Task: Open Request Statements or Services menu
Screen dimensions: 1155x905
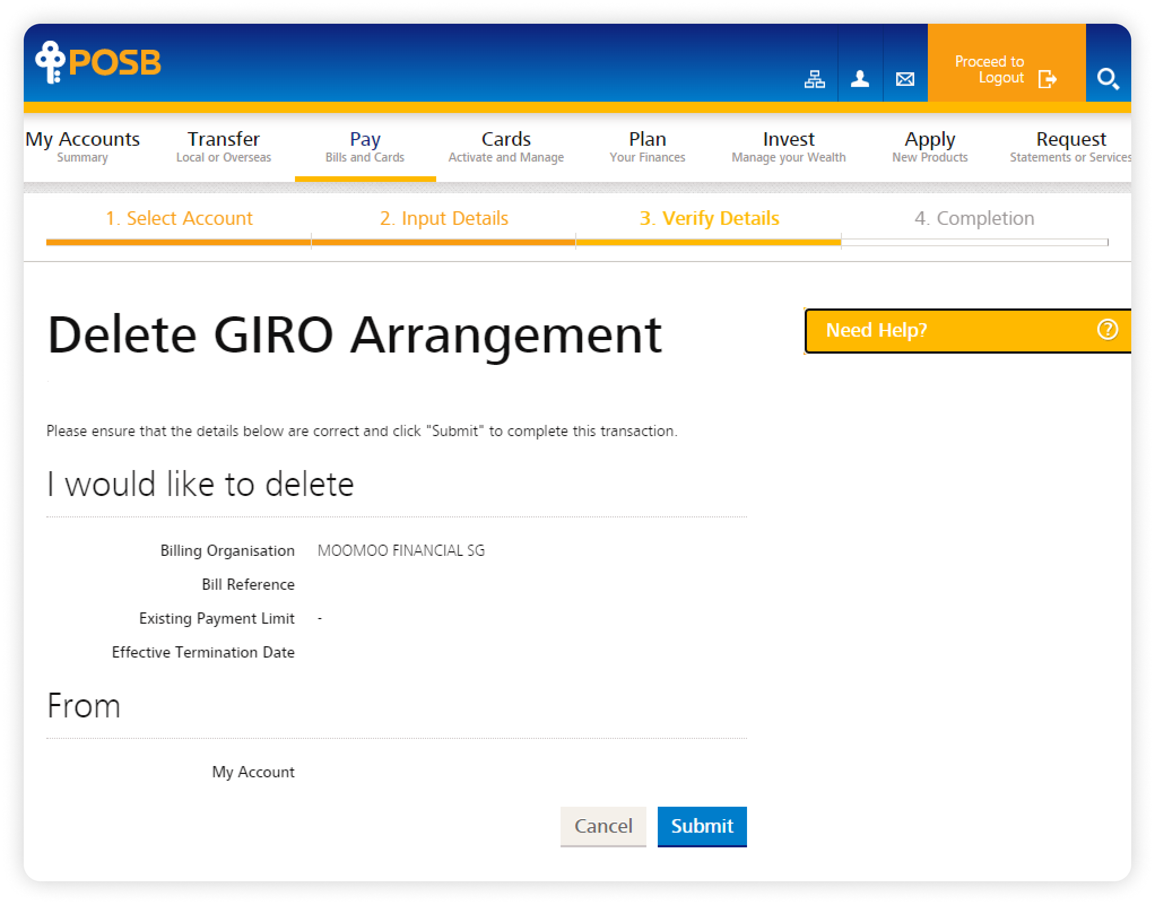Action: 1071,146
